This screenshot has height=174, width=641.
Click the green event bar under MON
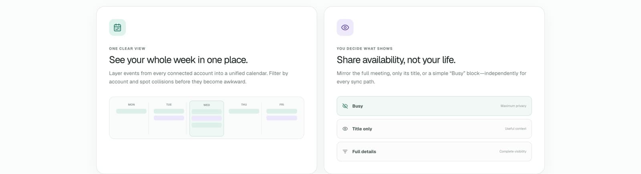tap(131, 111)
